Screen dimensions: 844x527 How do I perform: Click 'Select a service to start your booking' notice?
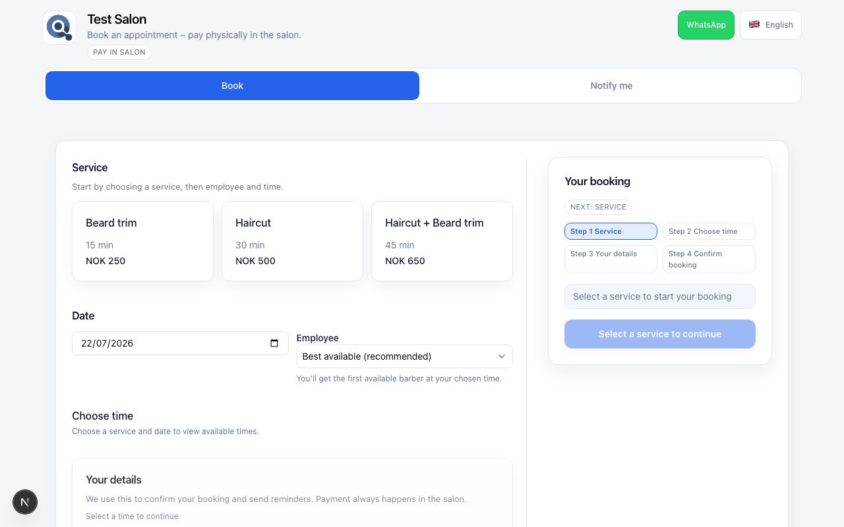[660, 296]
